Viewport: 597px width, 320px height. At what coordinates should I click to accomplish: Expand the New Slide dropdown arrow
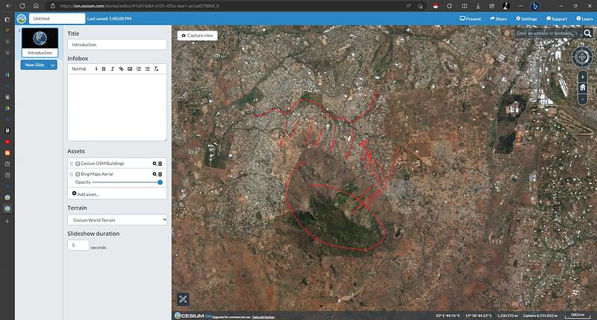[x=53, y=65]
